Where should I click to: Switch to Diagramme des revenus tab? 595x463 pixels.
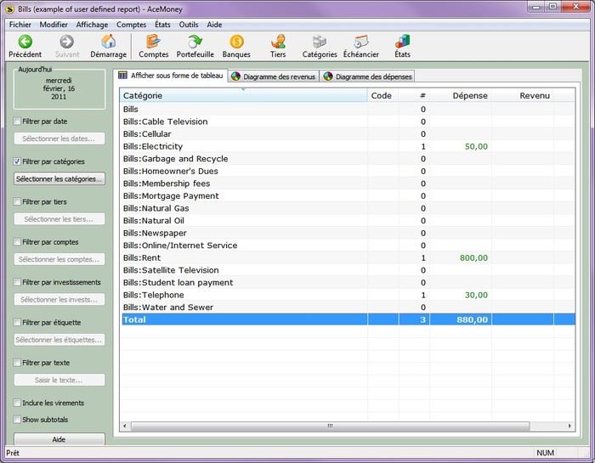(x=274, y=76)
